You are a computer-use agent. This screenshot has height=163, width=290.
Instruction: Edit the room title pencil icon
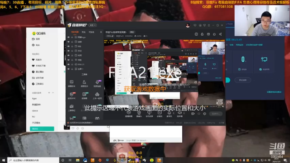pos(112,36)
